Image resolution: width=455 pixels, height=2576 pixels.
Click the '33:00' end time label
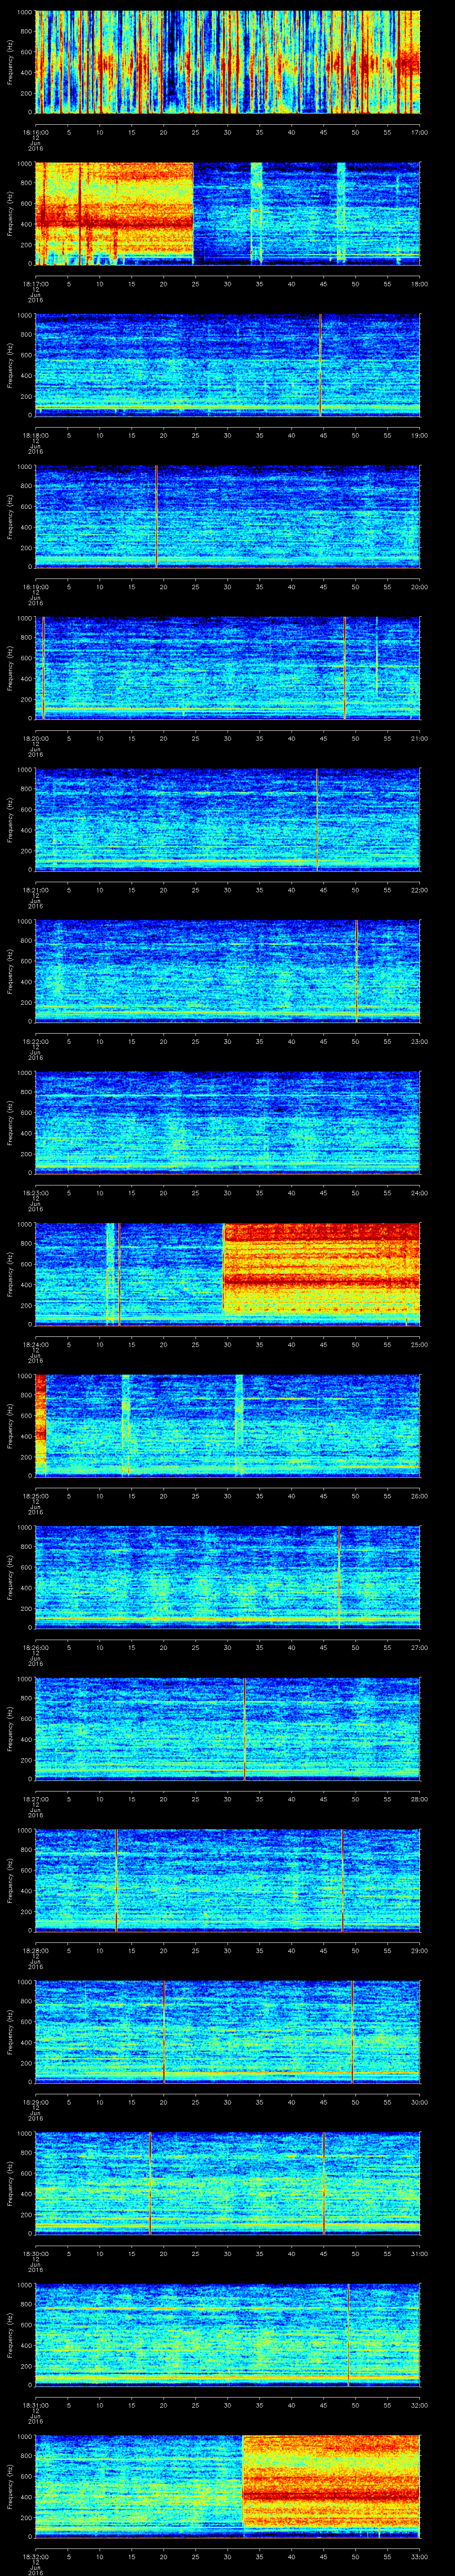[x=419, y=2556]
